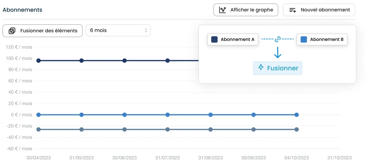Select the Abonnement B chip

(322, 39)
